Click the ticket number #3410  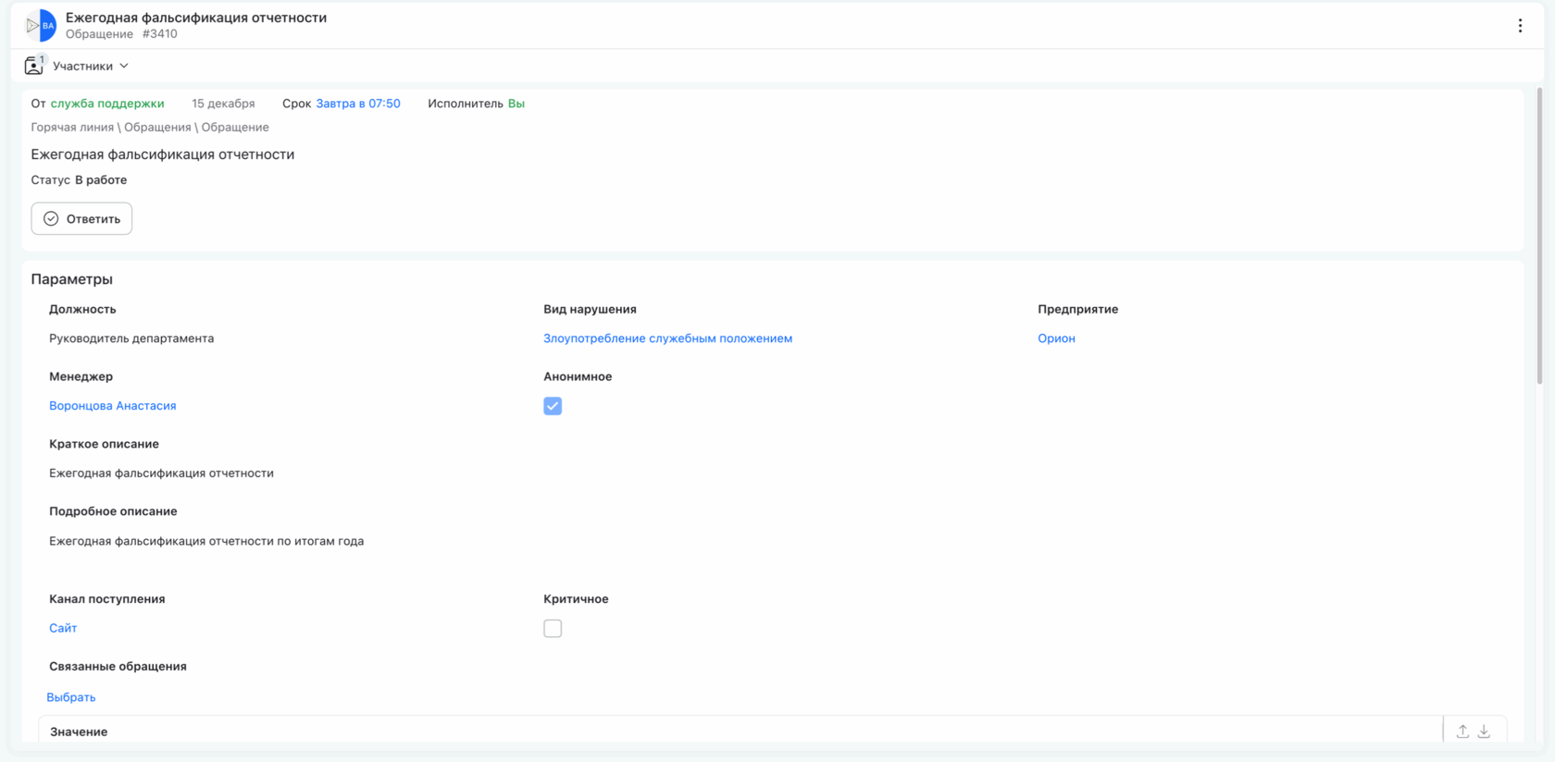pyautogui.click(x=160, y=34)
